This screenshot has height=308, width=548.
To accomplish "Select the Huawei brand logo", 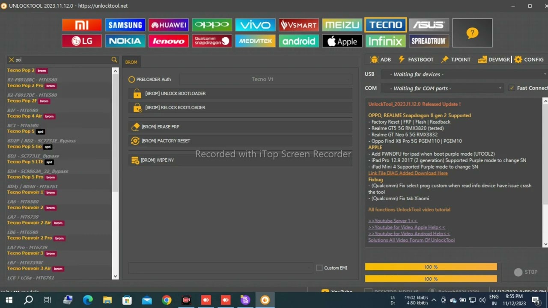I will click(x=169, y=25).
